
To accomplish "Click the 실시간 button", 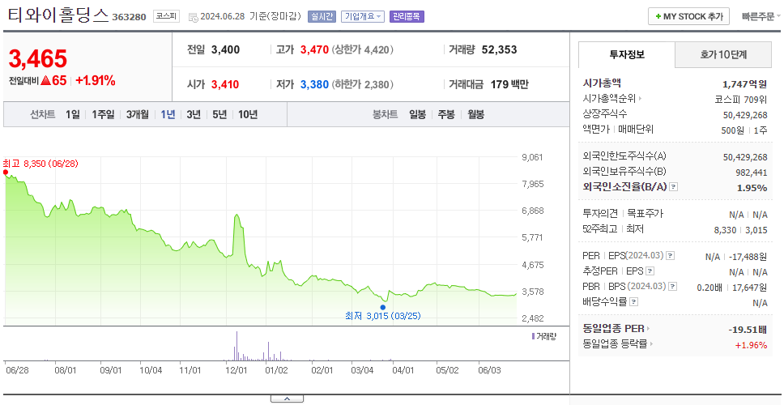I will pos(322,16).
